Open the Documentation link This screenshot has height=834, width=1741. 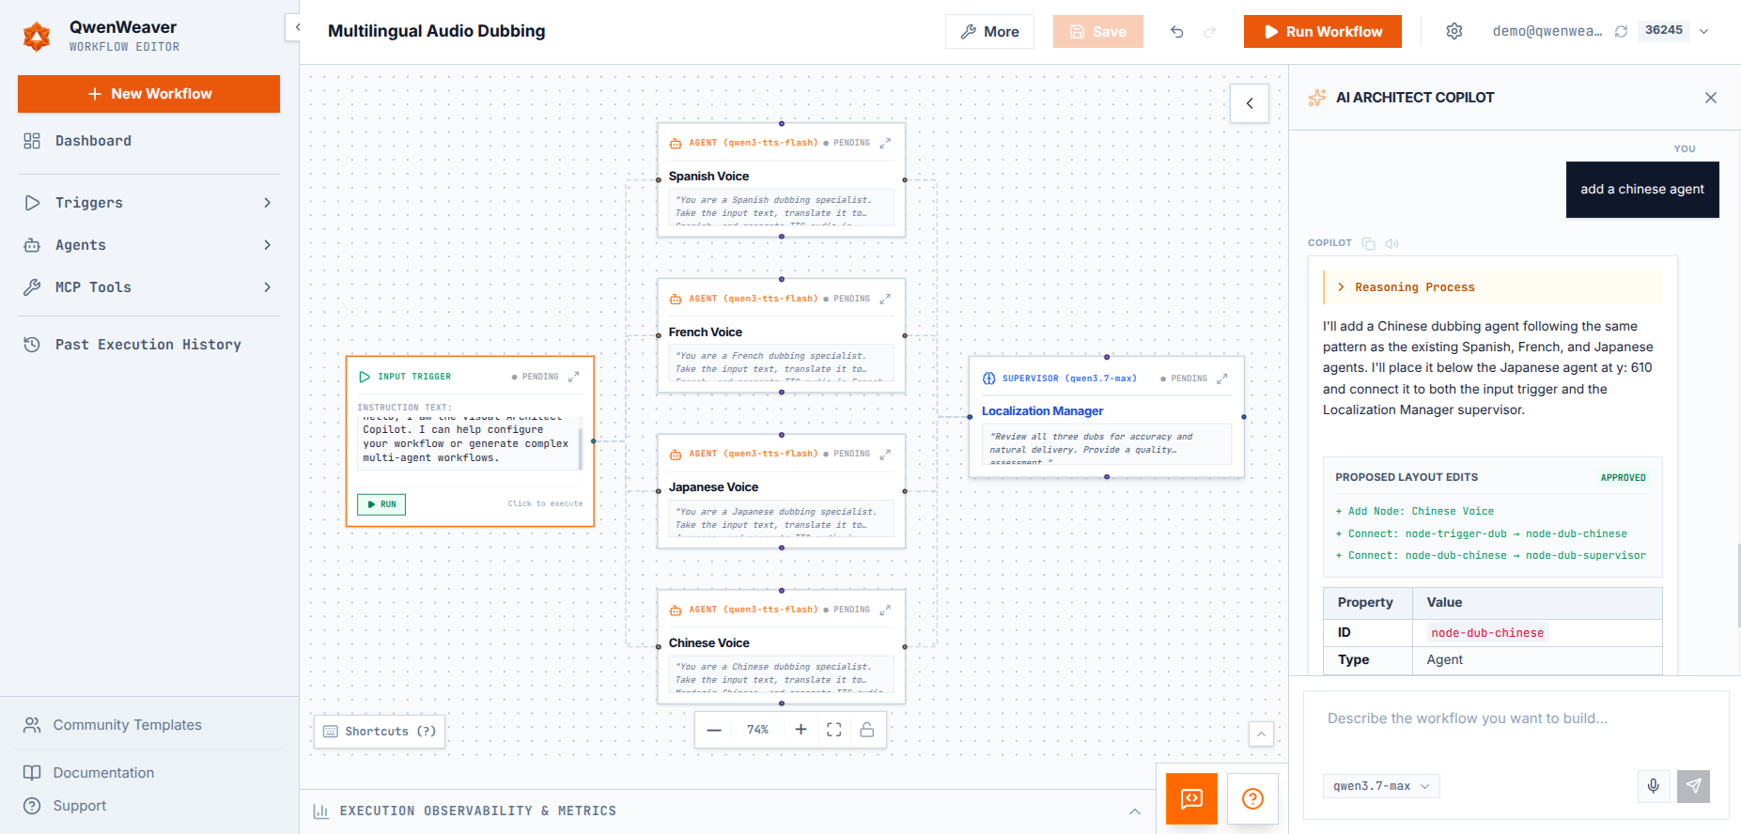click(x=103, y=773)
